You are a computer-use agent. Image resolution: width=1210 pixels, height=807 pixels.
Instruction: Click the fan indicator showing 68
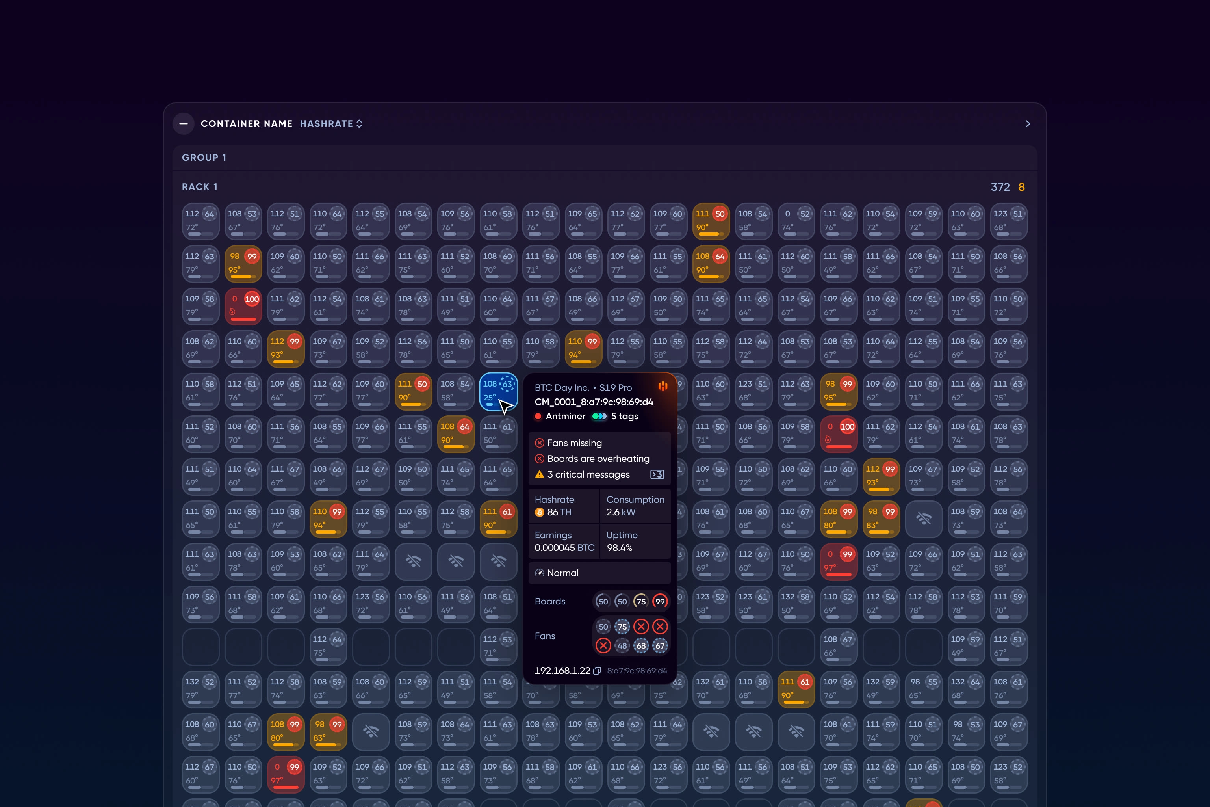tap(640, 645)
